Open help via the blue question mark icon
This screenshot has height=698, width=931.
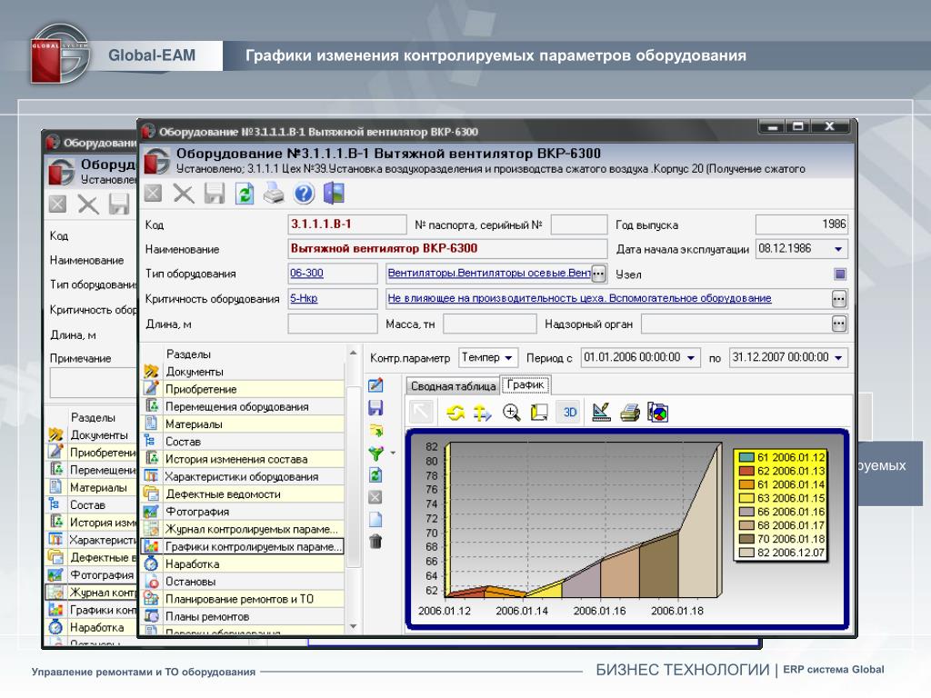pos(304,194)
